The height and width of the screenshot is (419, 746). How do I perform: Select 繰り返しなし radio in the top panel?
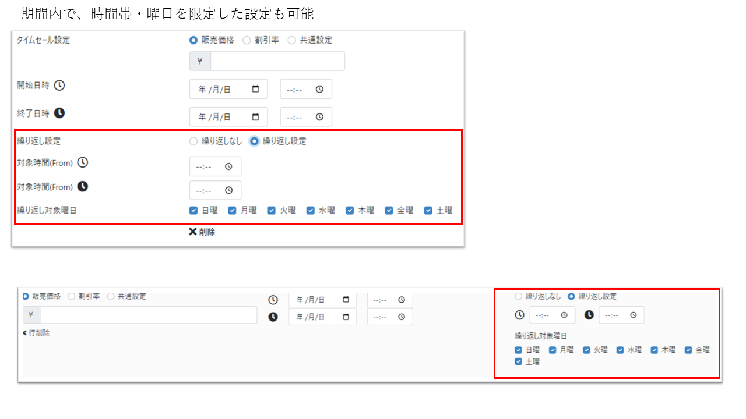(x=193, y=141)
